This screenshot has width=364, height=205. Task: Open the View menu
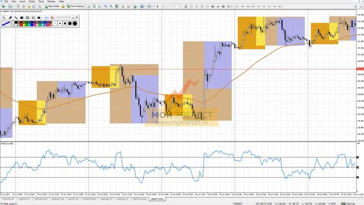[x=14, y=1]
